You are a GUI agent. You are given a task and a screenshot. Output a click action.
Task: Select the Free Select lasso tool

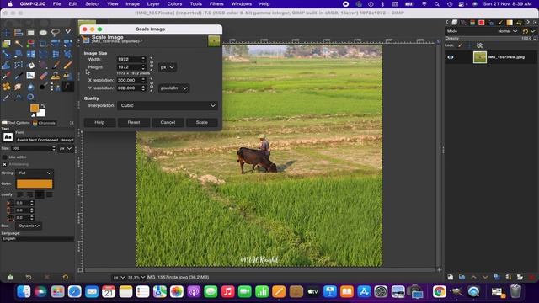(56, 33)
